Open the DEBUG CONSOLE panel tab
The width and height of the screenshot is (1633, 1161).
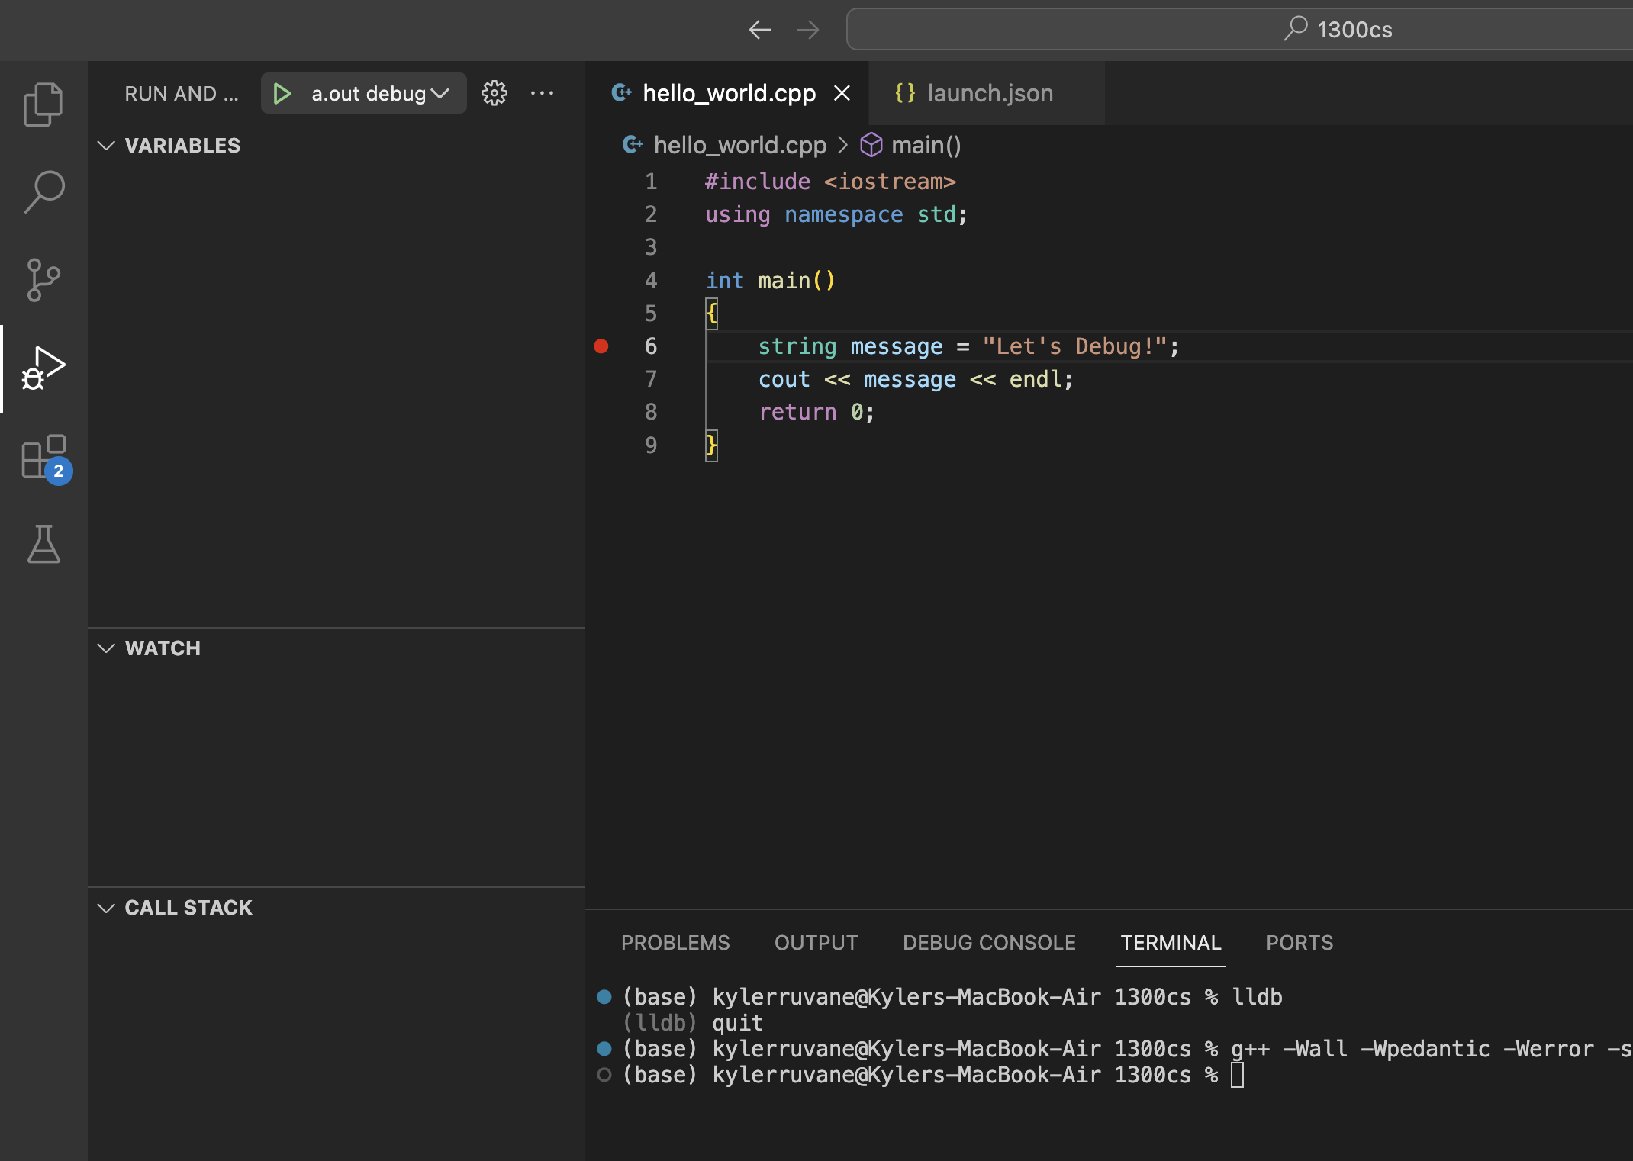[x=989, y=943]
